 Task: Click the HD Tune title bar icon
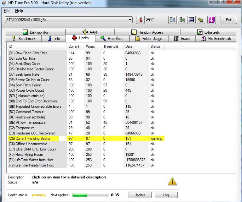[4, 3]
